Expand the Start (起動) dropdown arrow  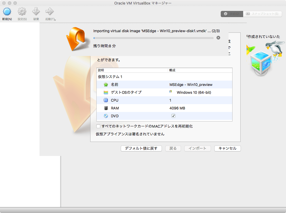coord(55,20)
